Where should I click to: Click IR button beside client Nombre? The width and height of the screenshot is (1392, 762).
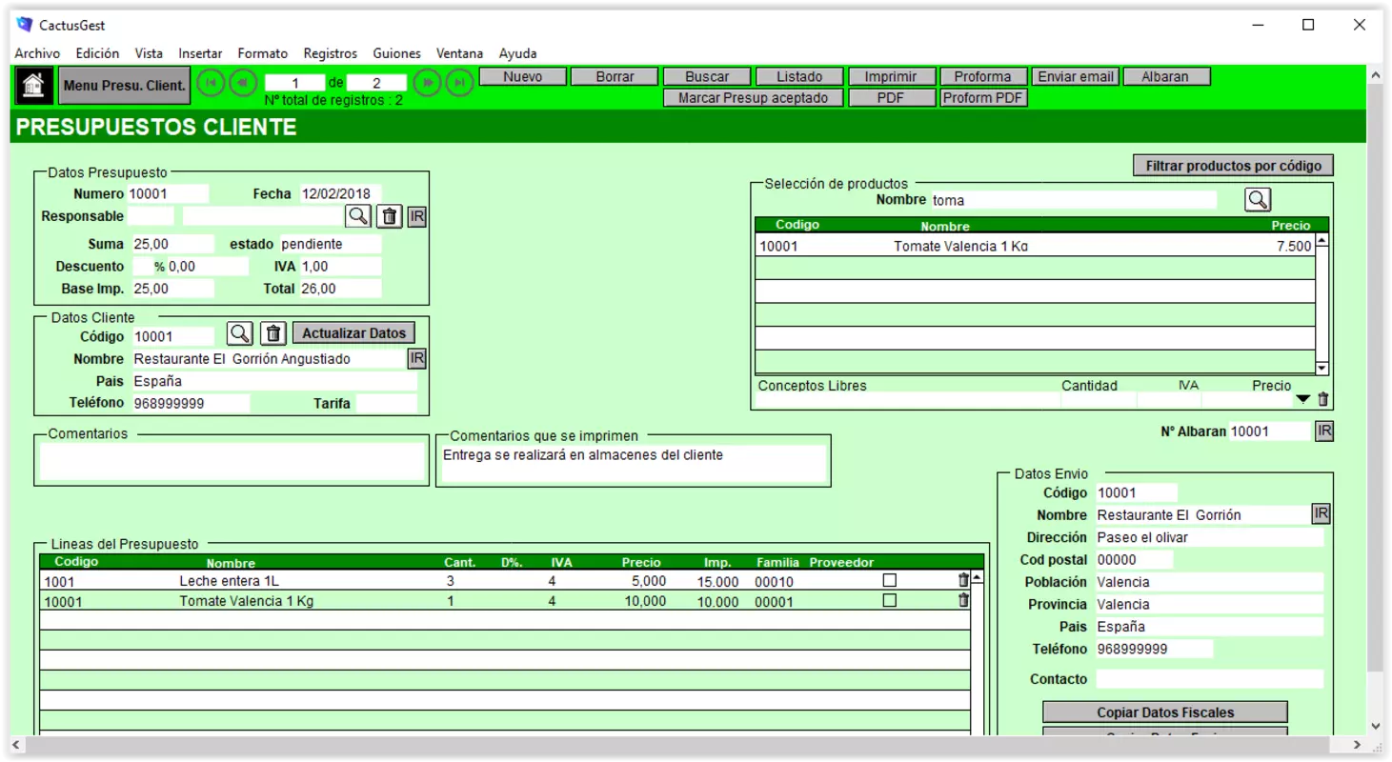(x=417, y=358)
